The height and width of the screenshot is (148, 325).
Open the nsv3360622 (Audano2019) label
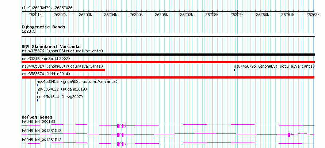click(x=62, y=89)
